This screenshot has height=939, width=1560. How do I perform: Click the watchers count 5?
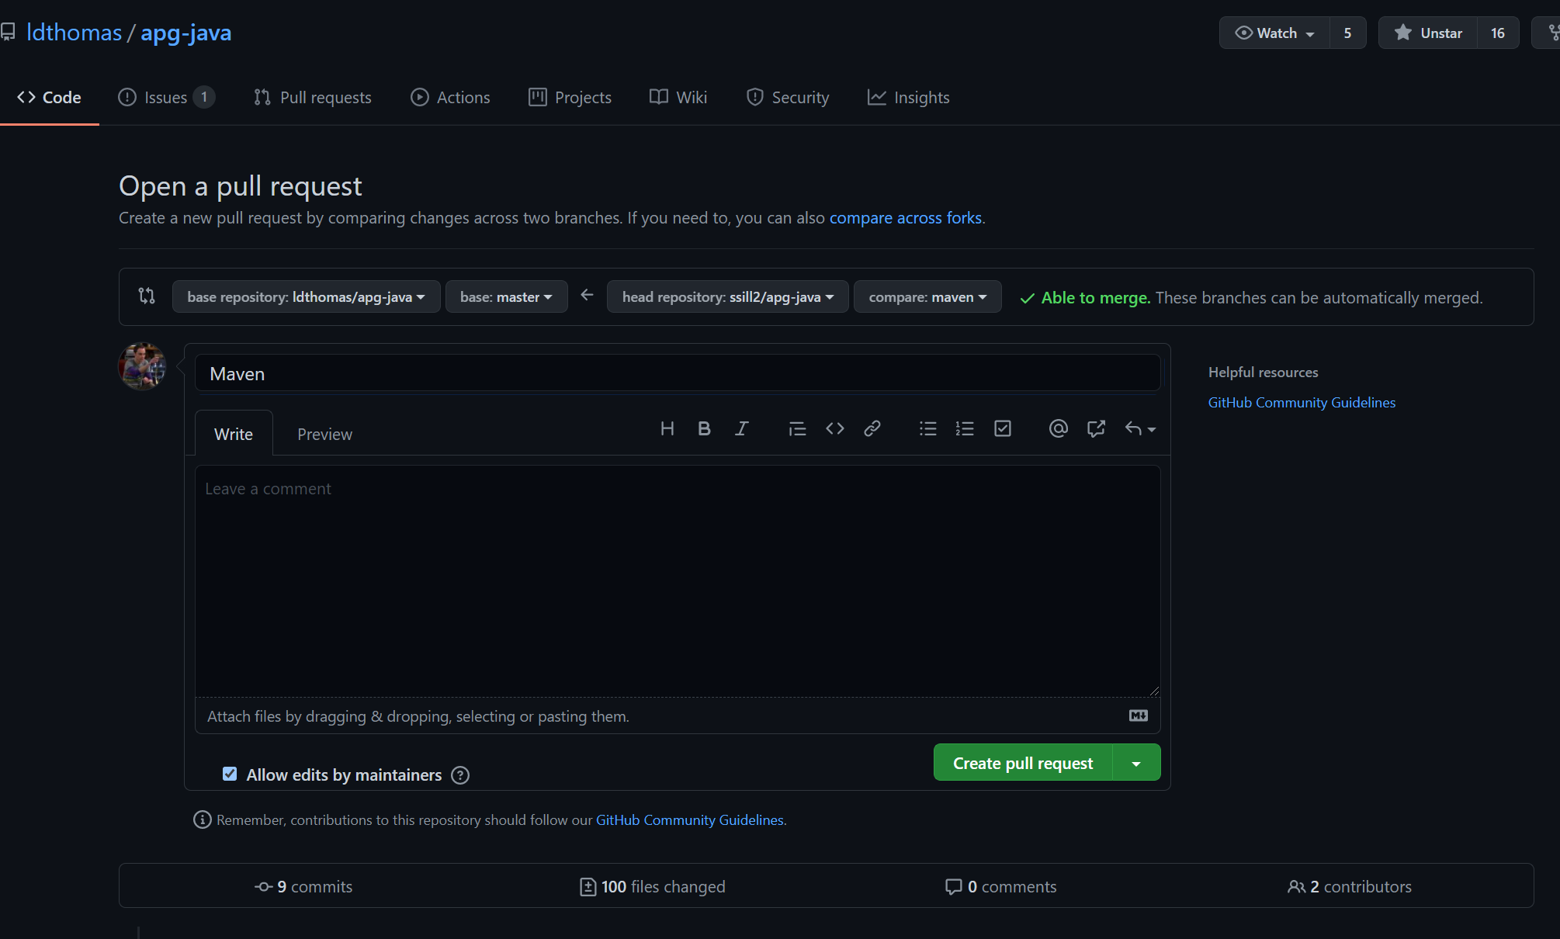pyautogui.click(x=1348, y=33)
